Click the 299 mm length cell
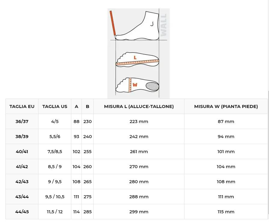This screenshot has height=222, width=269. point(139,212)
